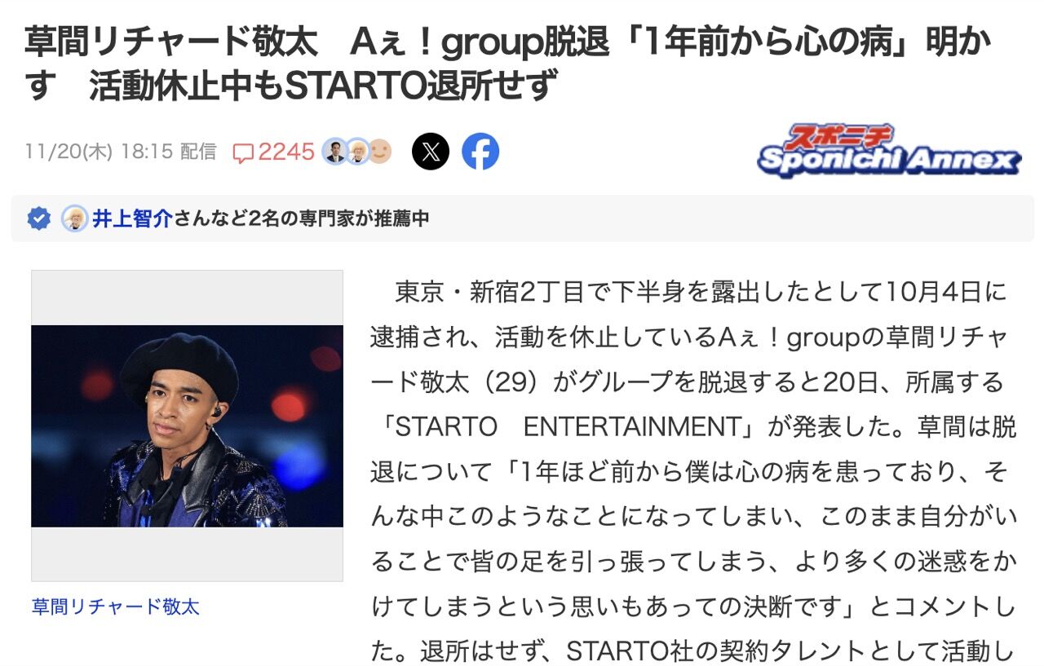1044x666 pixels.
Task: Open comments via the speech bubble icon
Action: [x=243, y=152]
